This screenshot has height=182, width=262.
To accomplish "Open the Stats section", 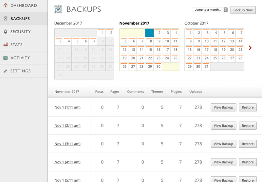I will pos(24,45).
